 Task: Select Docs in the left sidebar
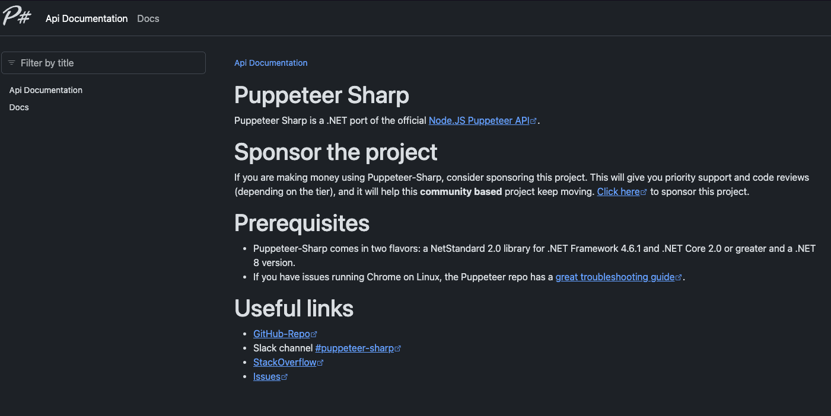(x=18, y=107)
